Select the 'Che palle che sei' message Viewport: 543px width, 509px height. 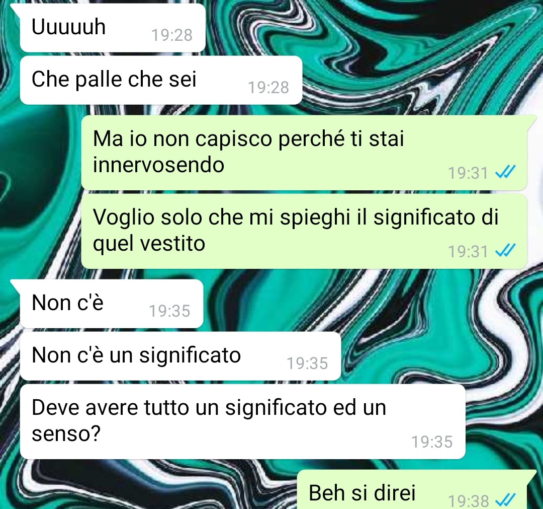[x=161, y=80]
